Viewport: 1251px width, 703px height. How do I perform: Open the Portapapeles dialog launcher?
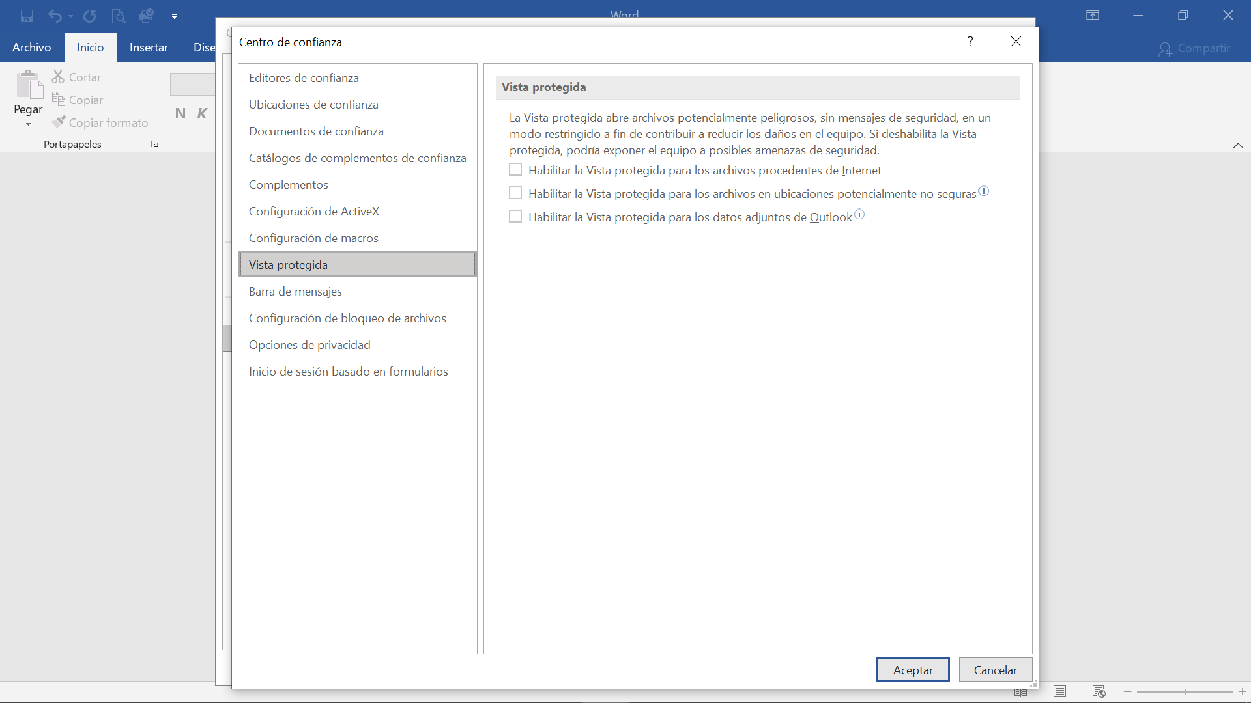tap(154, 144)
